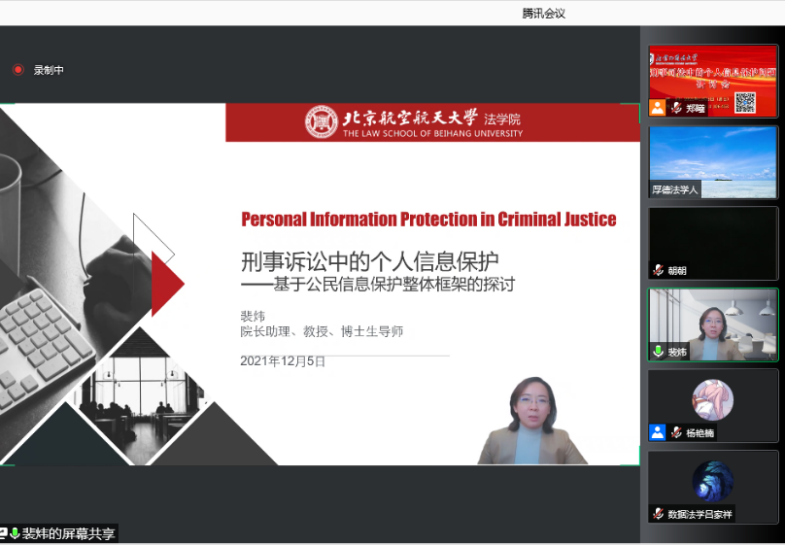This screenshot has width=785, height=545.
Task: Click the 录制中 recording status label
Action: (x=49, y=70)
